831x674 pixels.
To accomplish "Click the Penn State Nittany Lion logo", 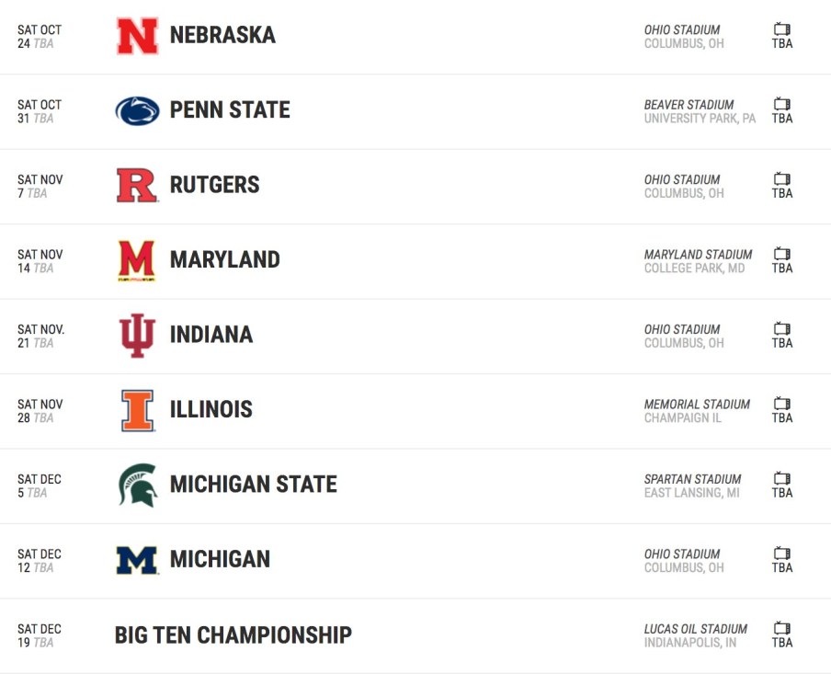I will pyautogui.click(x=137, y=110).
